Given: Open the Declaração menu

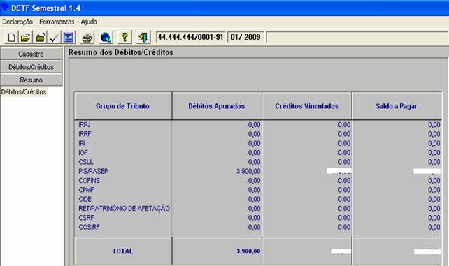Looking at the screenshot, I should (x=17, y=22).
